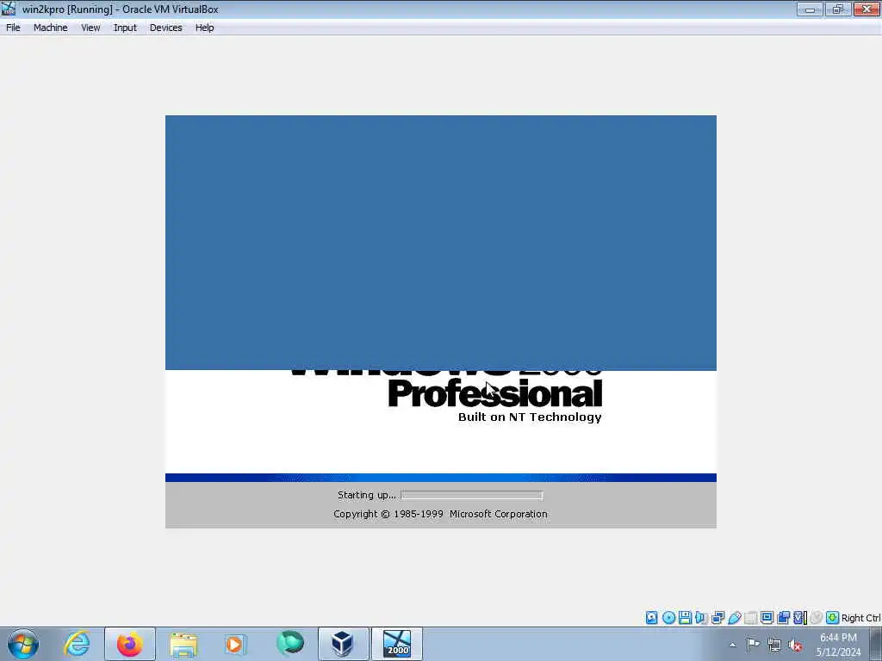Image resolution: width=882 pixels, height=661 pixels.
Task: Click the network adapters indicator icon
Action: (717, 618)
